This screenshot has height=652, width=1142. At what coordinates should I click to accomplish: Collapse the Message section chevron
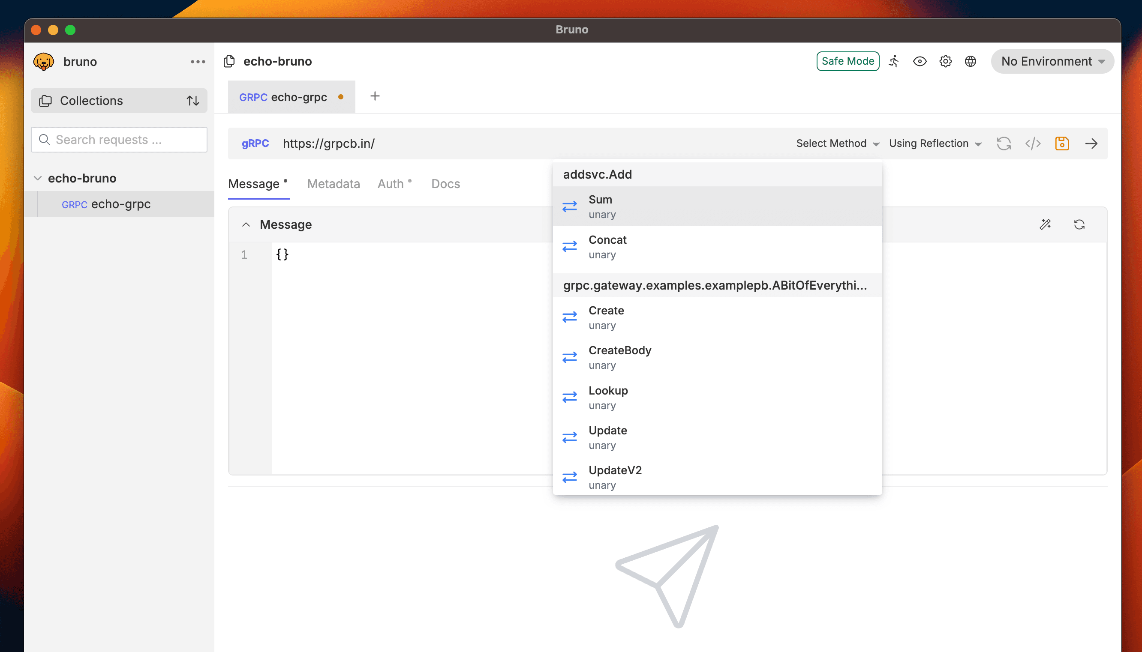point(246,224)
